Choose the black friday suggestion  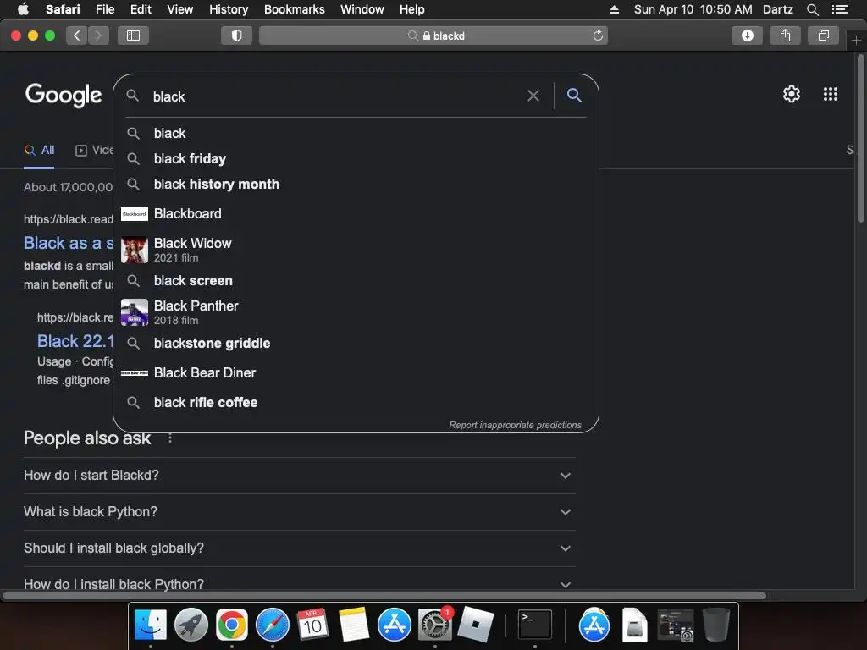(356, 158)
